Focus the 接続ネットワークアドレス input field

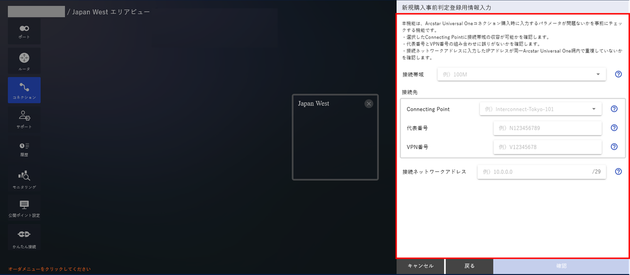tap(541, 172)
